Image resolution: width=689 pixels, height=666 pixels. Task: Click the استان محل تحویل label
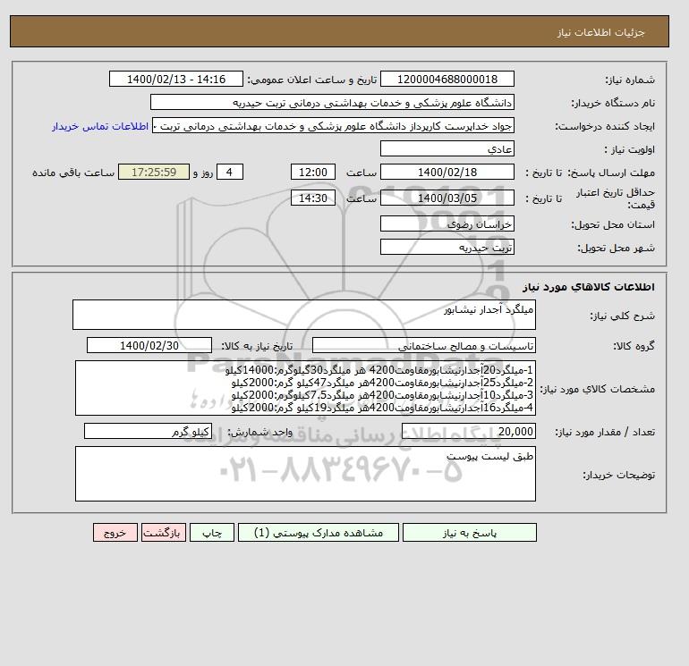pyautogui.click(x=613, y=224)
